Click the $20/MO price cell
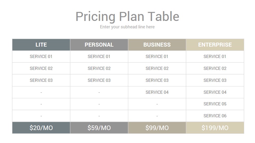The height and width of the screenshot is (143, 255). point(41,128)
